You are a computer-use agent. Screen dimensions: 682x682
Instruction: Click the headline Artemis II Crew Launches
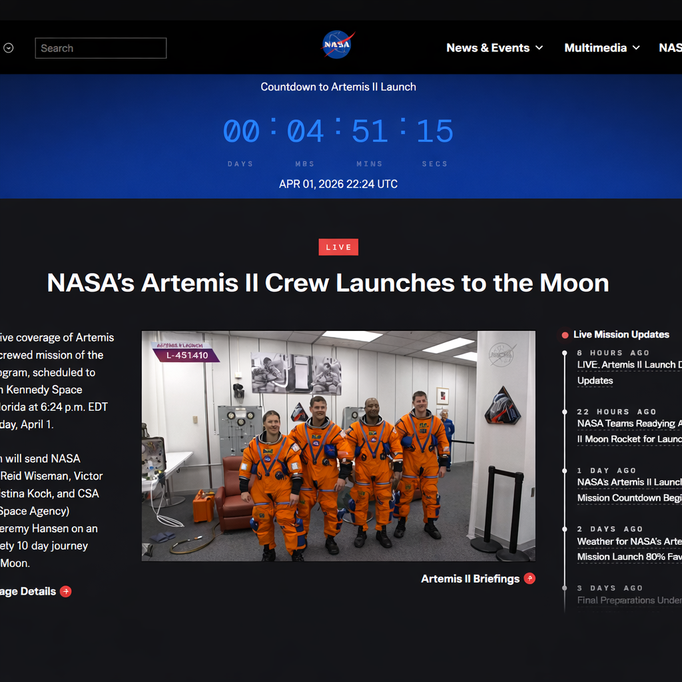click(x=328, y=283)
